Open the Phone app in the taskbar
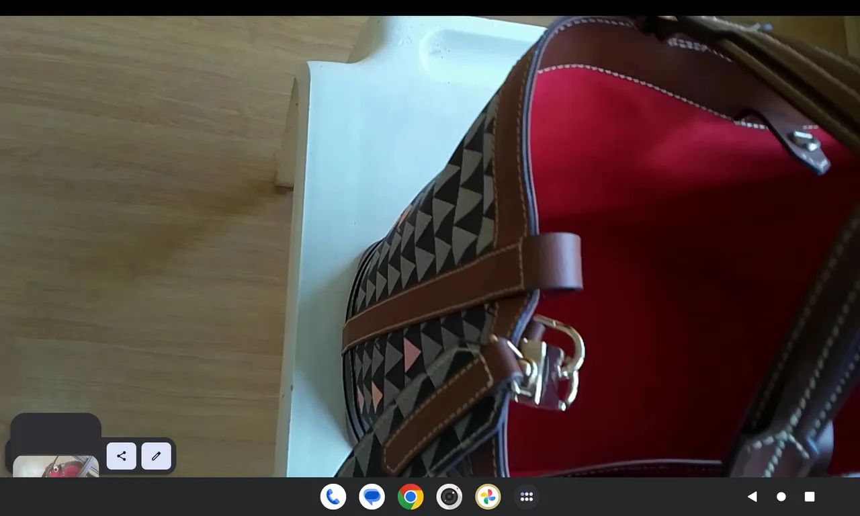 pyautogui.click(x=333, y=497)
